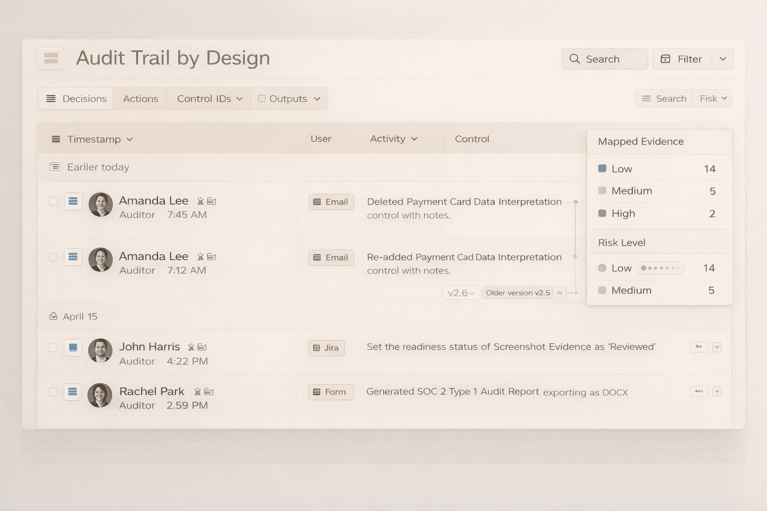
Task: Switch to the Actions tab
Action: pos(140,98)
